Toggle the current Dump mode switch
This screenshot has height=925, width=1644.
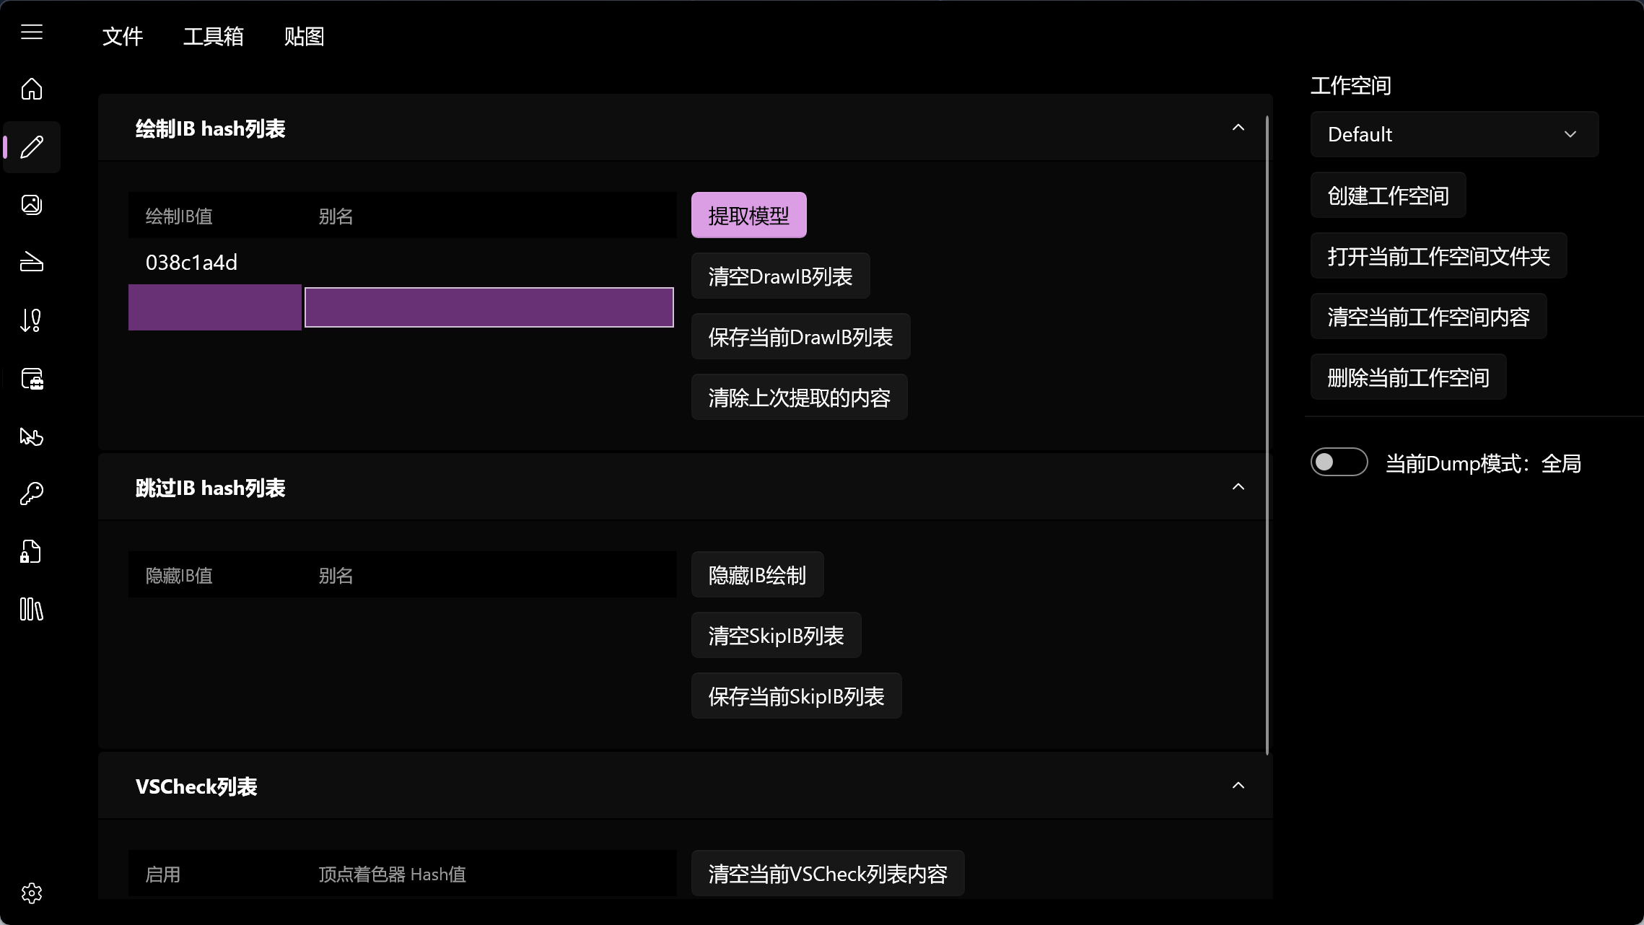click(x=1339, y=462)
